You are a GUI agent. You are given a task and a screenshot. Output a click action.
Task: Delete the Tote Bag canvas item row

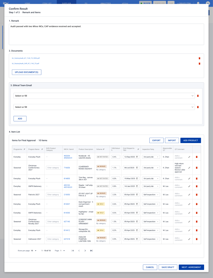pos(196,179)
